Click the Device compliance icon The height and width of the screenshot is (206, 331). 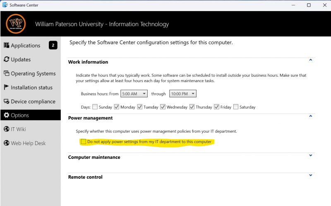click(x=7, y=102)
